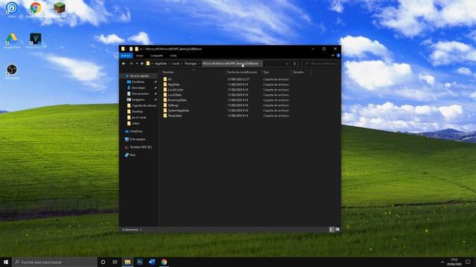
Task: Expand the ribbon with the chevron
Action: tap(332, 56)
